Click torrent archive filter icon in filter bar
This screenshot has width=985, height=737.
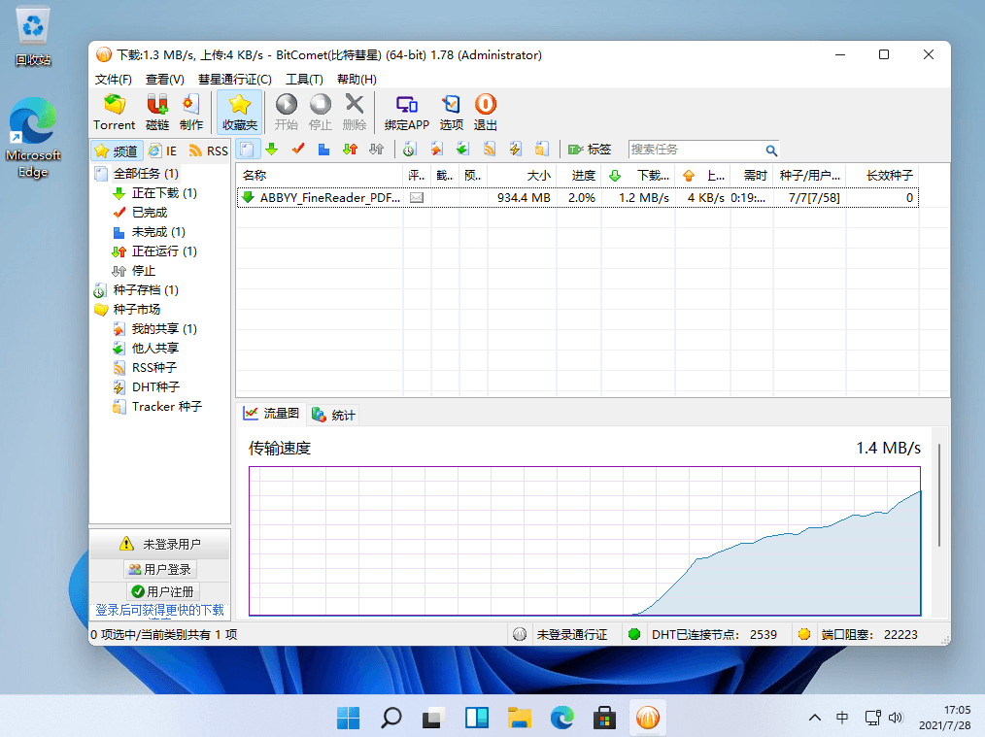[410, 150]
